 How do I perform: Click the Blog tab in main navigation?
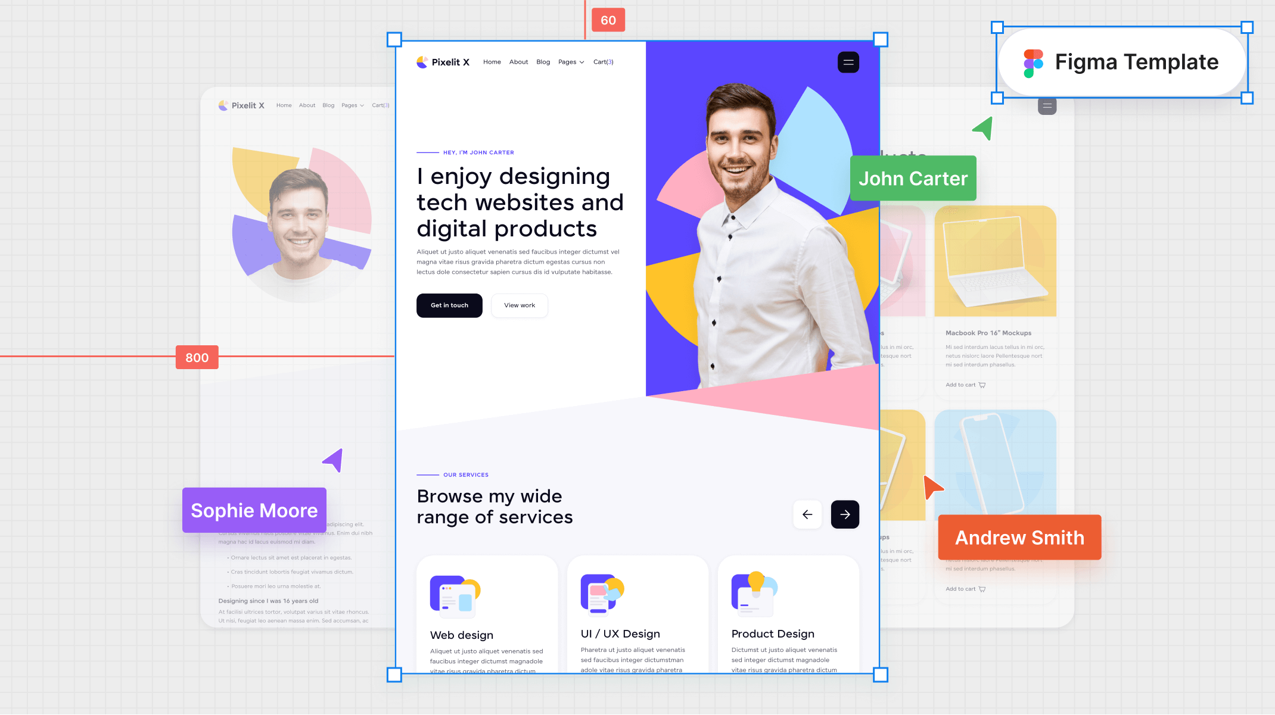pyautogui.click(x=543, y=61)
